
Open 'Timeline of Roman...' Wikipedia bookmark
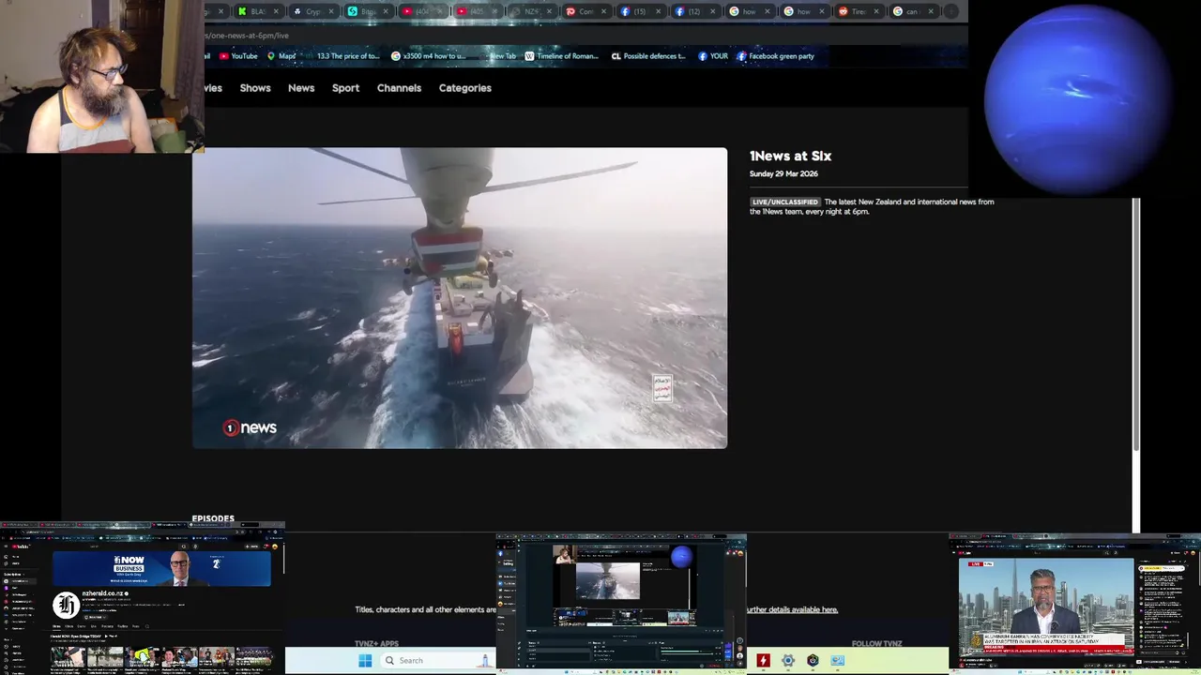[x=561, y=56]
